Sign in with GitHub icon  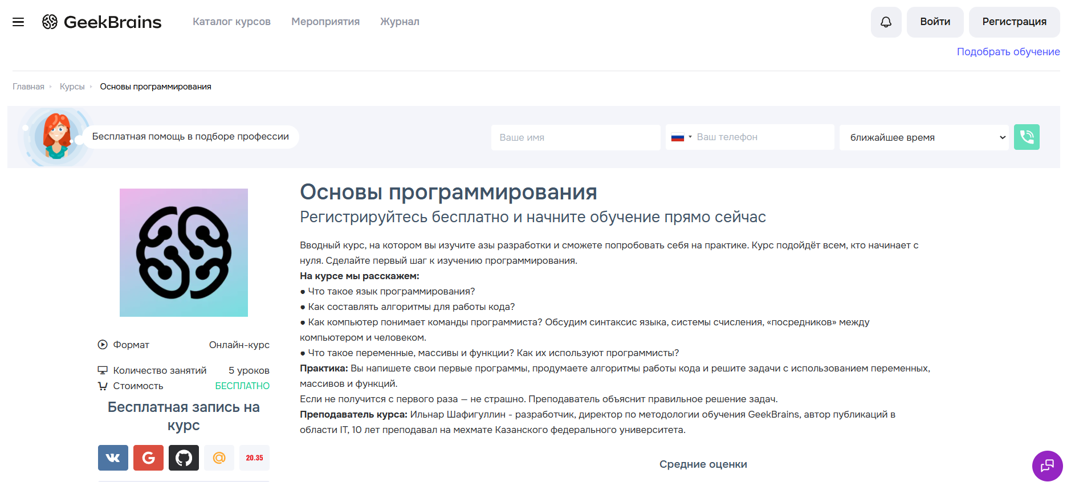click(x=184, y=458)
